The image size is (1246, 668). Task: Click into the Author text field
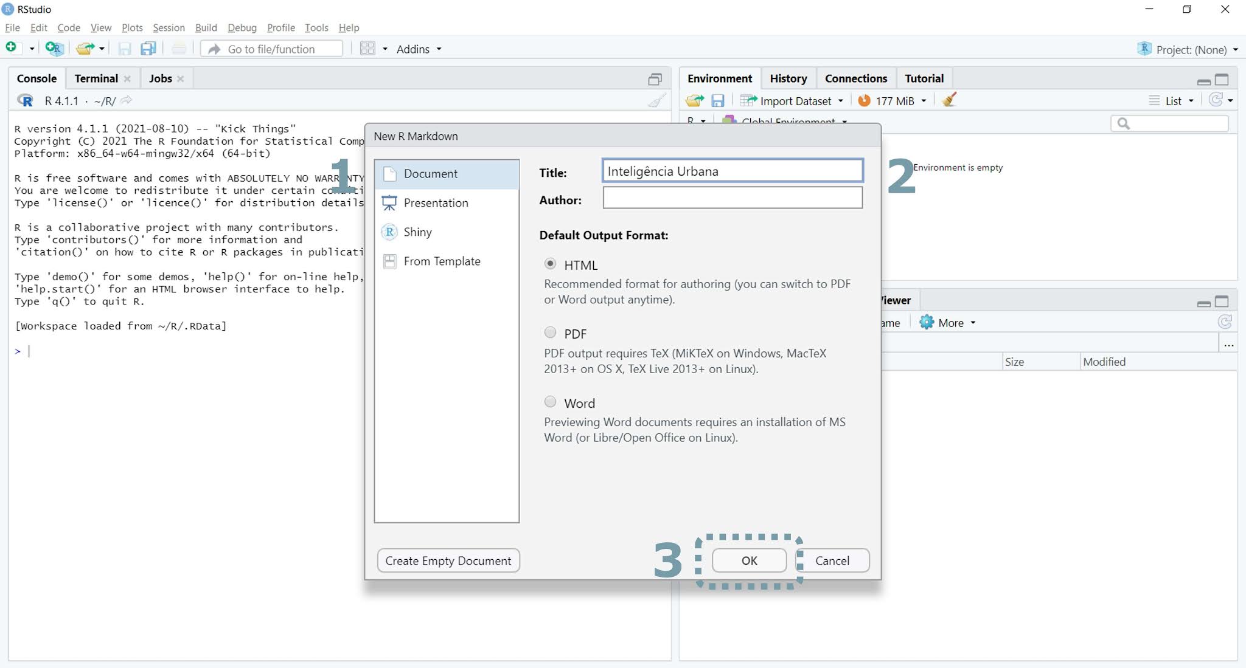point(732,198)
